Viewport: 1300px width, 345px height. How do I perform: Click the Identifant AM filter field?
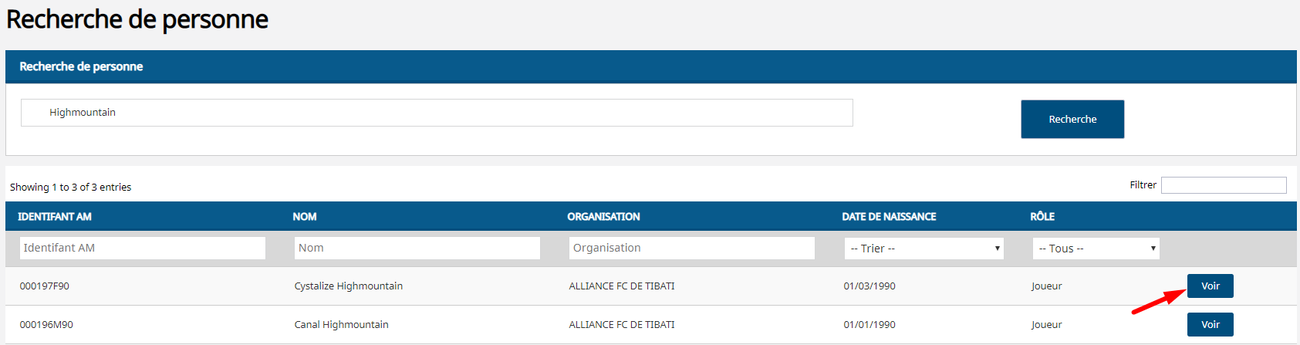coord(142,248)
